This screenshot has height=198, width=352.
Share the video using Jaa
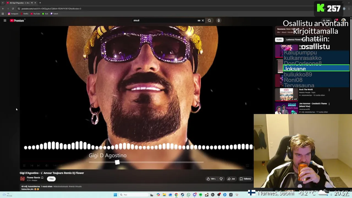pos(231,179)
